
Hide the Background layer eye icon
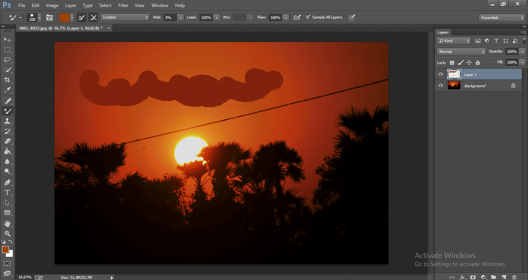[x=441, y=86]
